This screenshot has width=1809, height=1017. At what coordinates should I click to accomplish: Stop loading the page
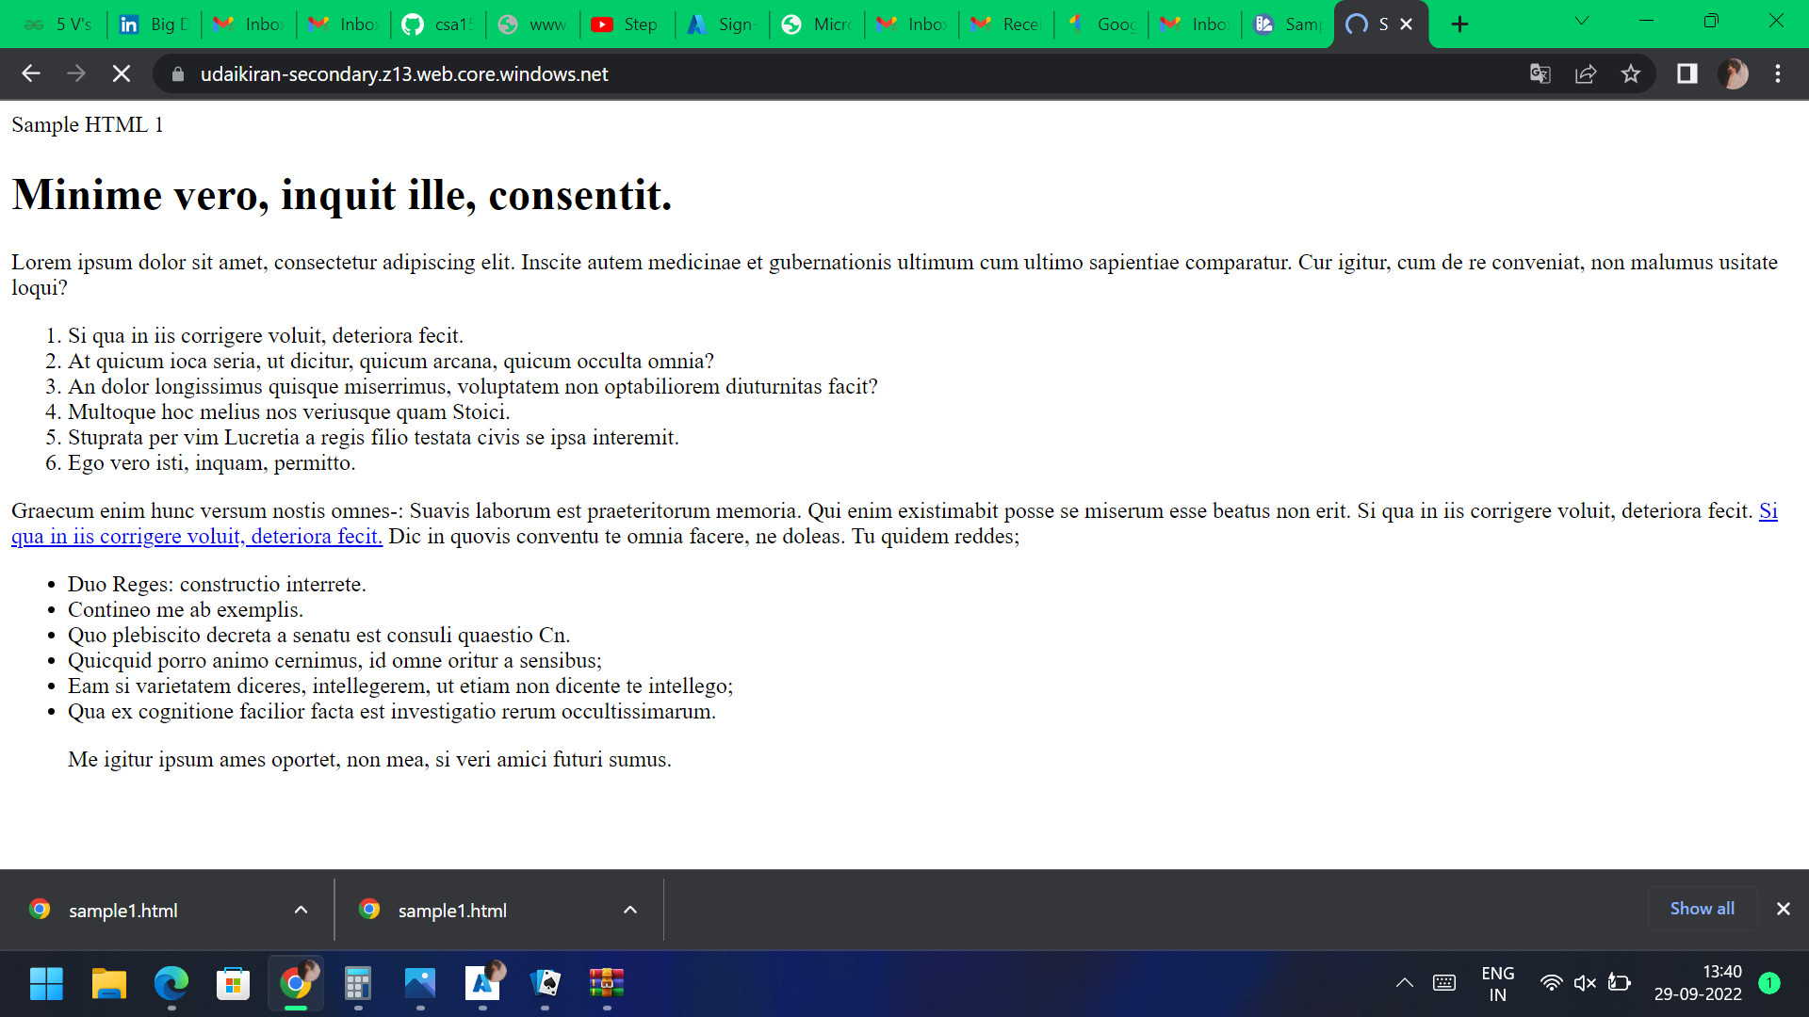tap(122, 73)
